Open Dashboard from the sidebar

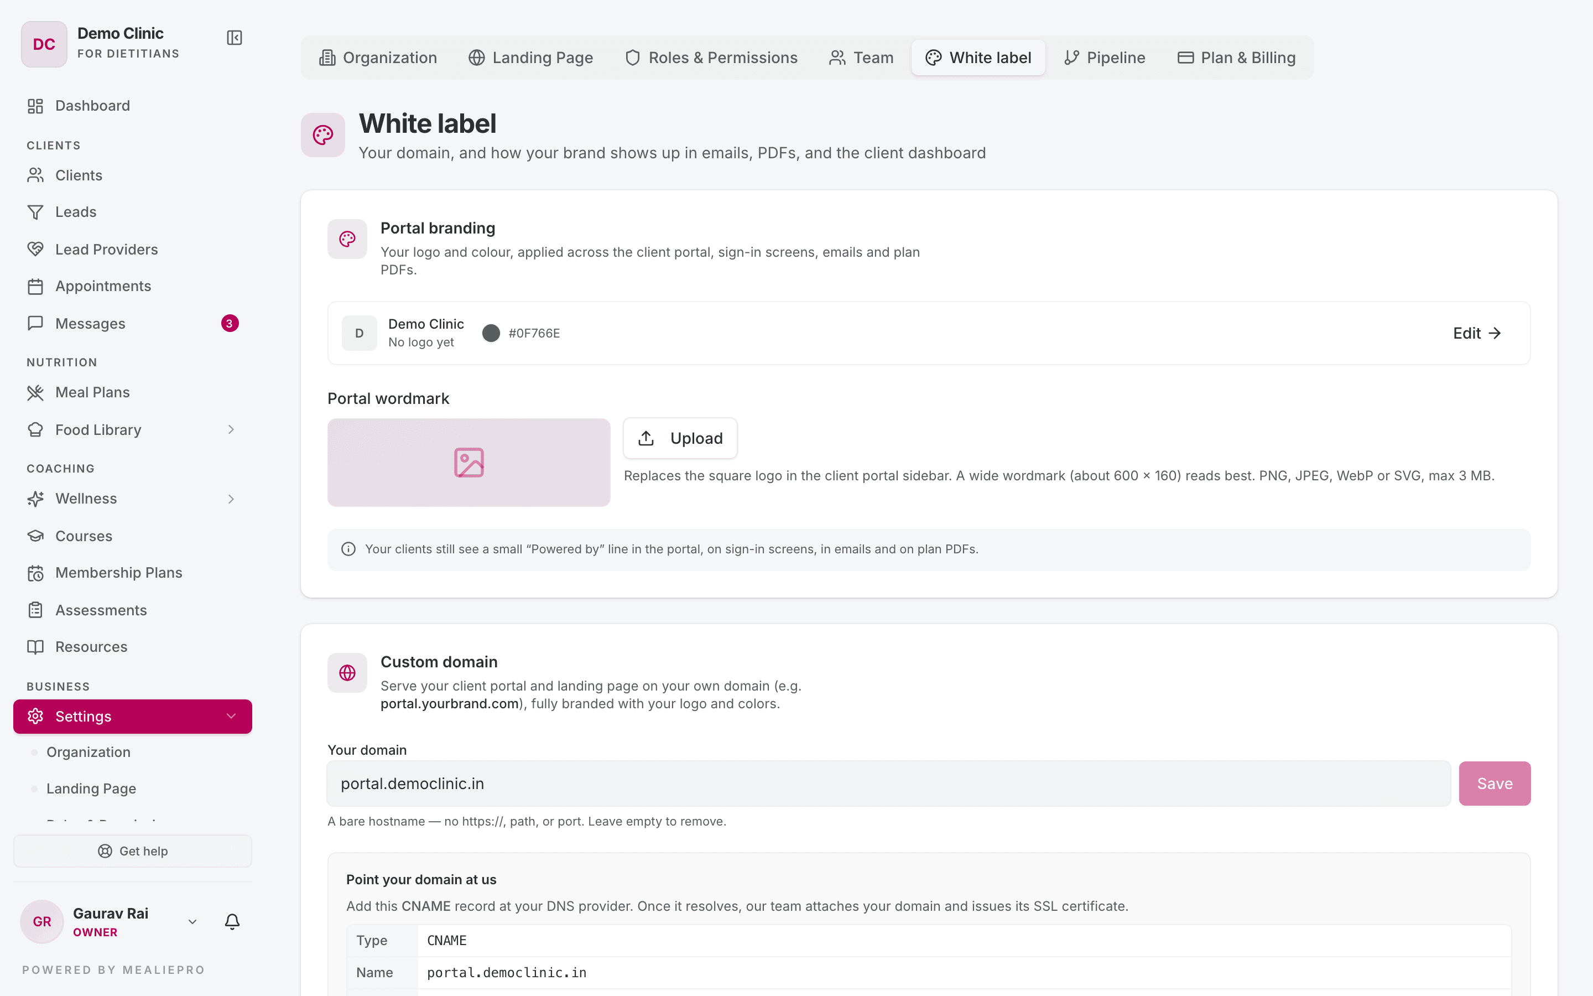(x=132, y=105)
